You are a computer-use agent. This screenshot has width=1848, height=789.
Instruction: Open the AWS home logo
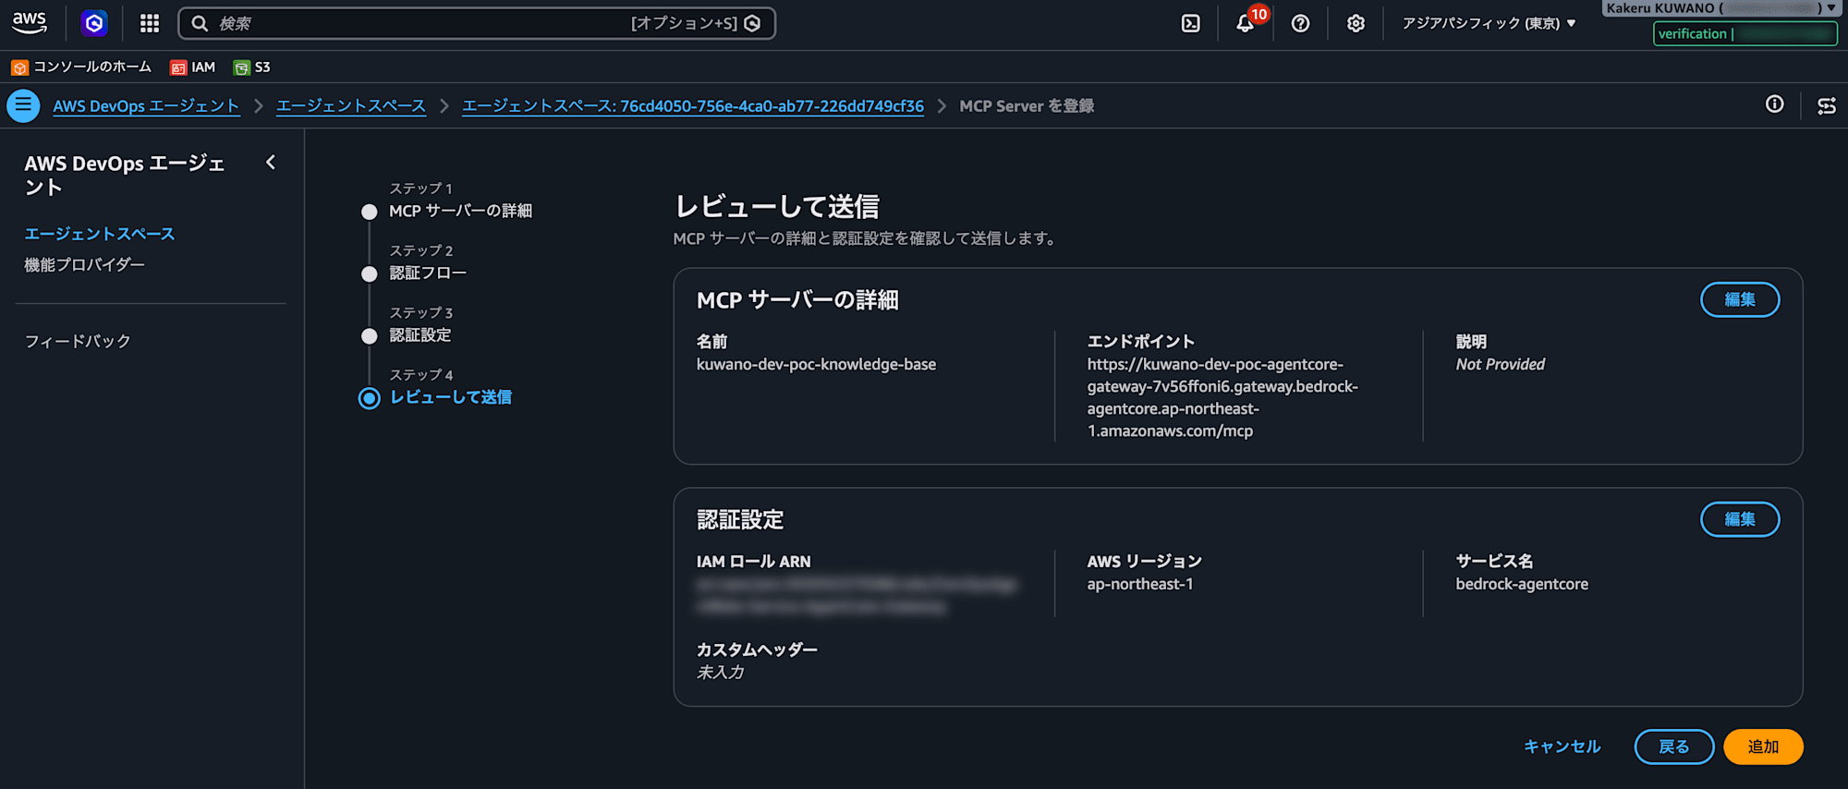pyautogui.click(x=30, y=23)
